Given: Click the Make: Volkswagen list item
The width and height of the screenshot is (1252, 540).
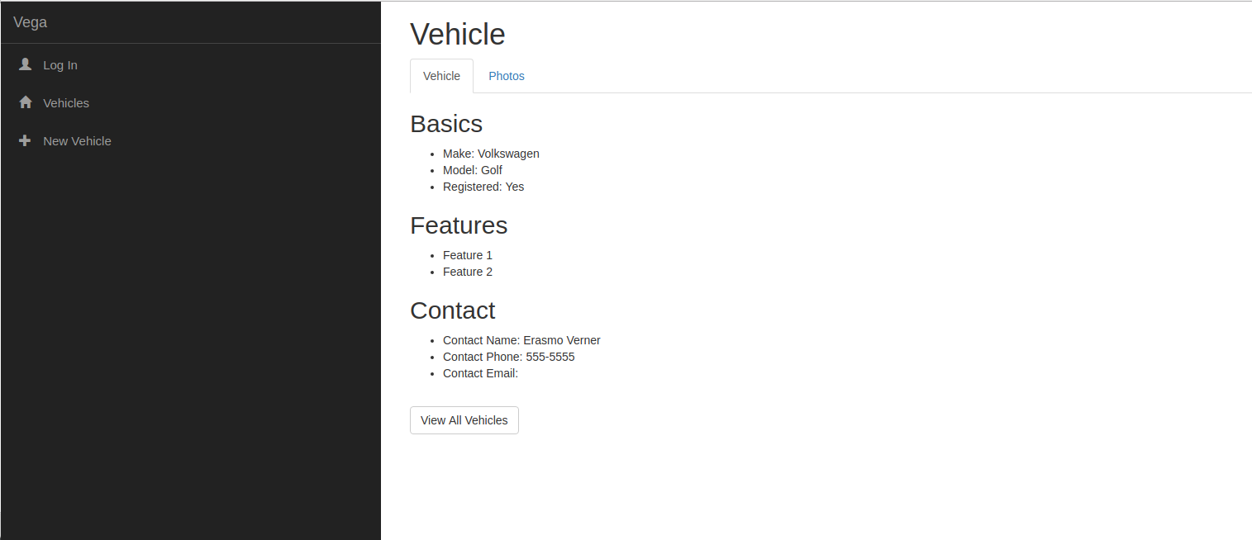Looking at the screenshot, I should click(491, 153).
